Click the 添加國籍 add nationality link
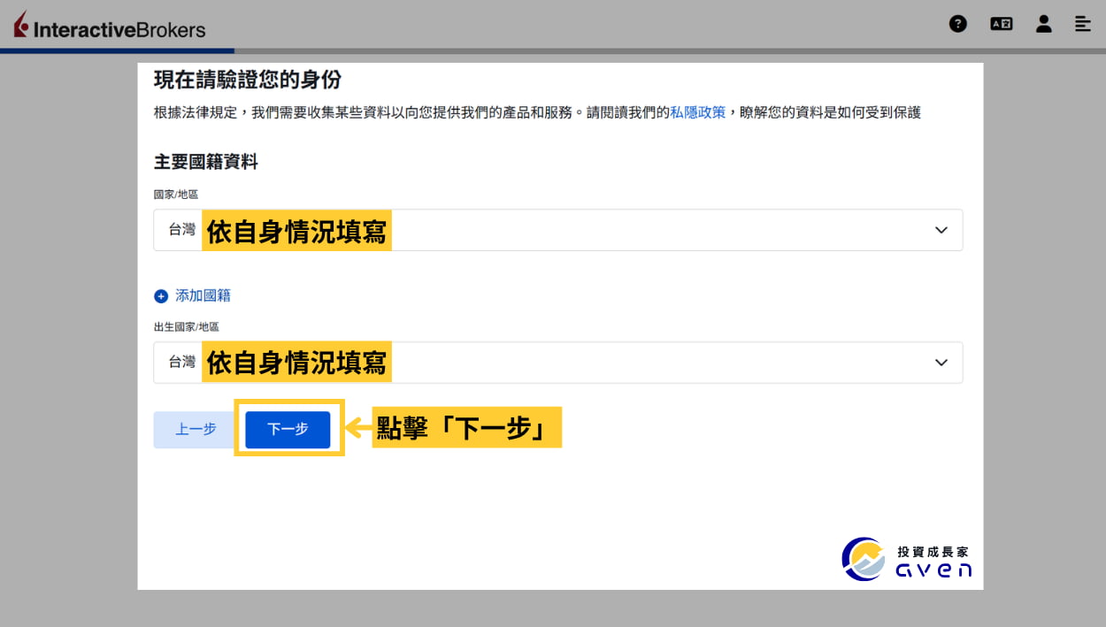The width and height of the screenshot is (1106, 627). click(203, 296)
